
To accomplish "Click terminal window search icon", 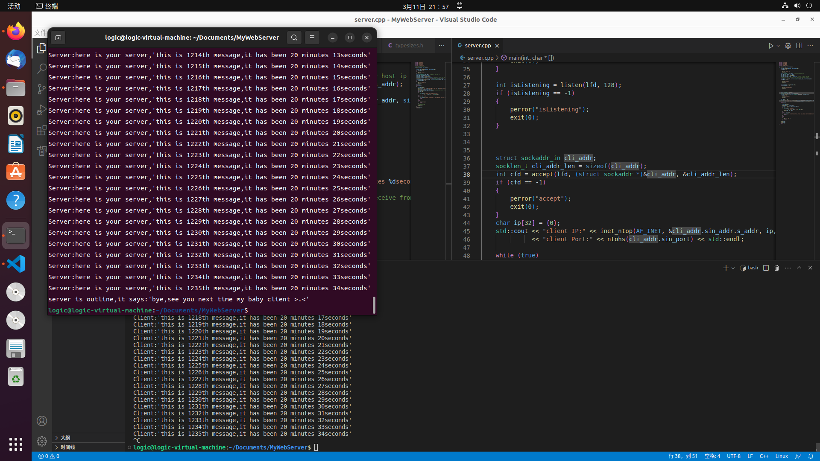I will coord(294,38).
